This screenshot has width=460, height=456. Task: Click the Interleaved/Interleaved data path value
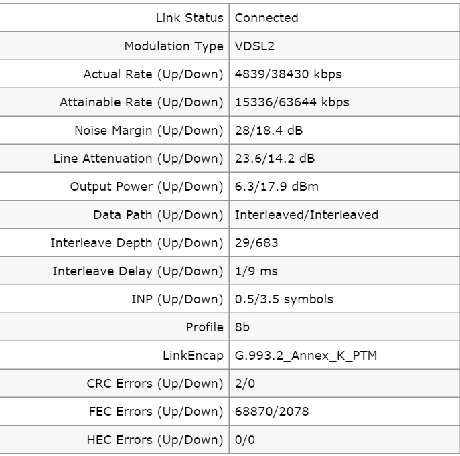pyautogui.click(x=307, y=215)
